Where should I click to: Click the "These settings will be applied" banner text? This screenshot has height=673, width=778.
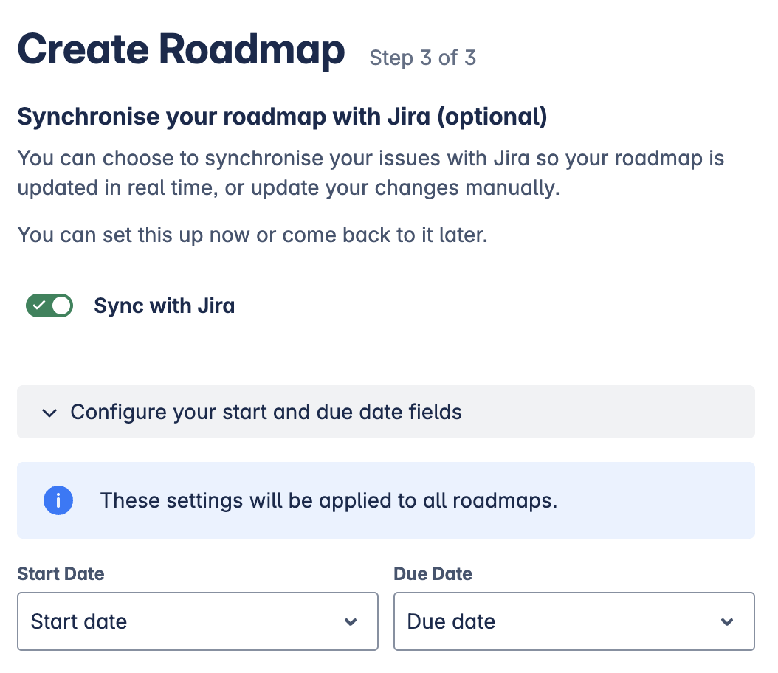pos(328,501)
